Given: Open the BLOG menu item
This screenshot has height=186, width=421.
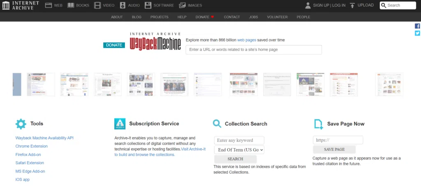Looking at the screenshot, I should tap(136, 17).
